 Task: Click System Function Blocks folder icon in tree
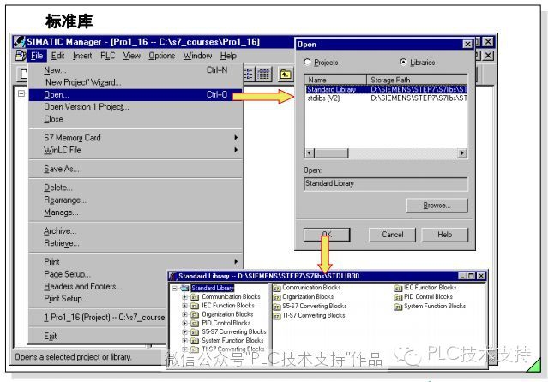(x=195, y=341)
